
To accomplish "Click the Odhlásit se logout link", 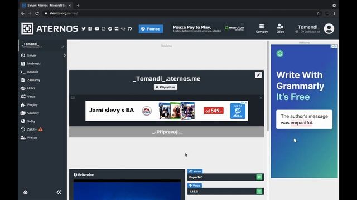I will click(x=310, y=32).
